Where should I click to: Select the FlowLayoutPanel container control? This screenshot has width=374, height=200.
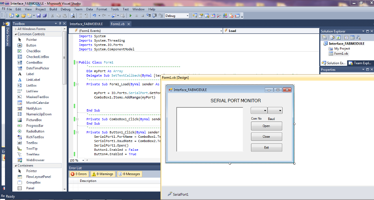39,177
